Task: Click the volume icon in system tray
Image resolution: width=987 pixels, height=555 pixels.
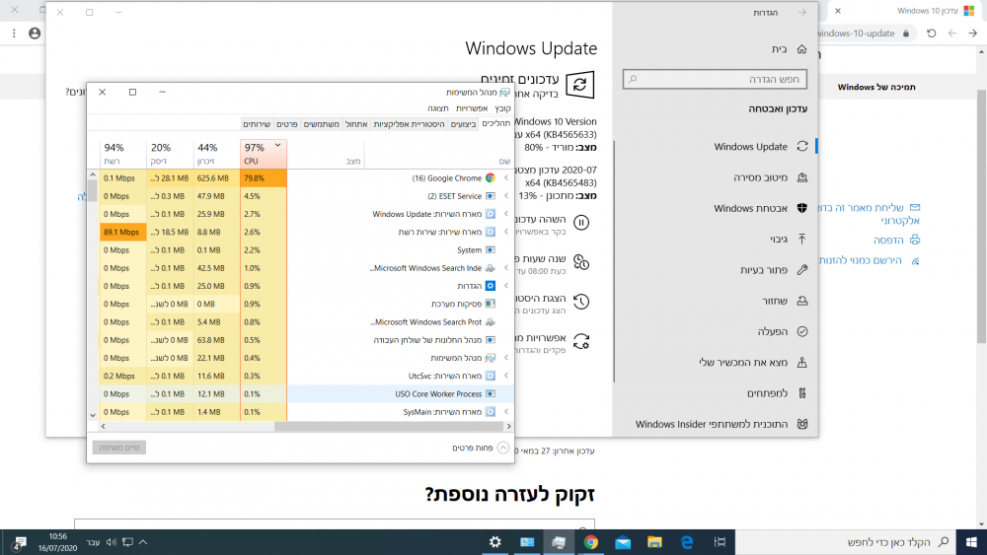Action: (x=111, y=542)
